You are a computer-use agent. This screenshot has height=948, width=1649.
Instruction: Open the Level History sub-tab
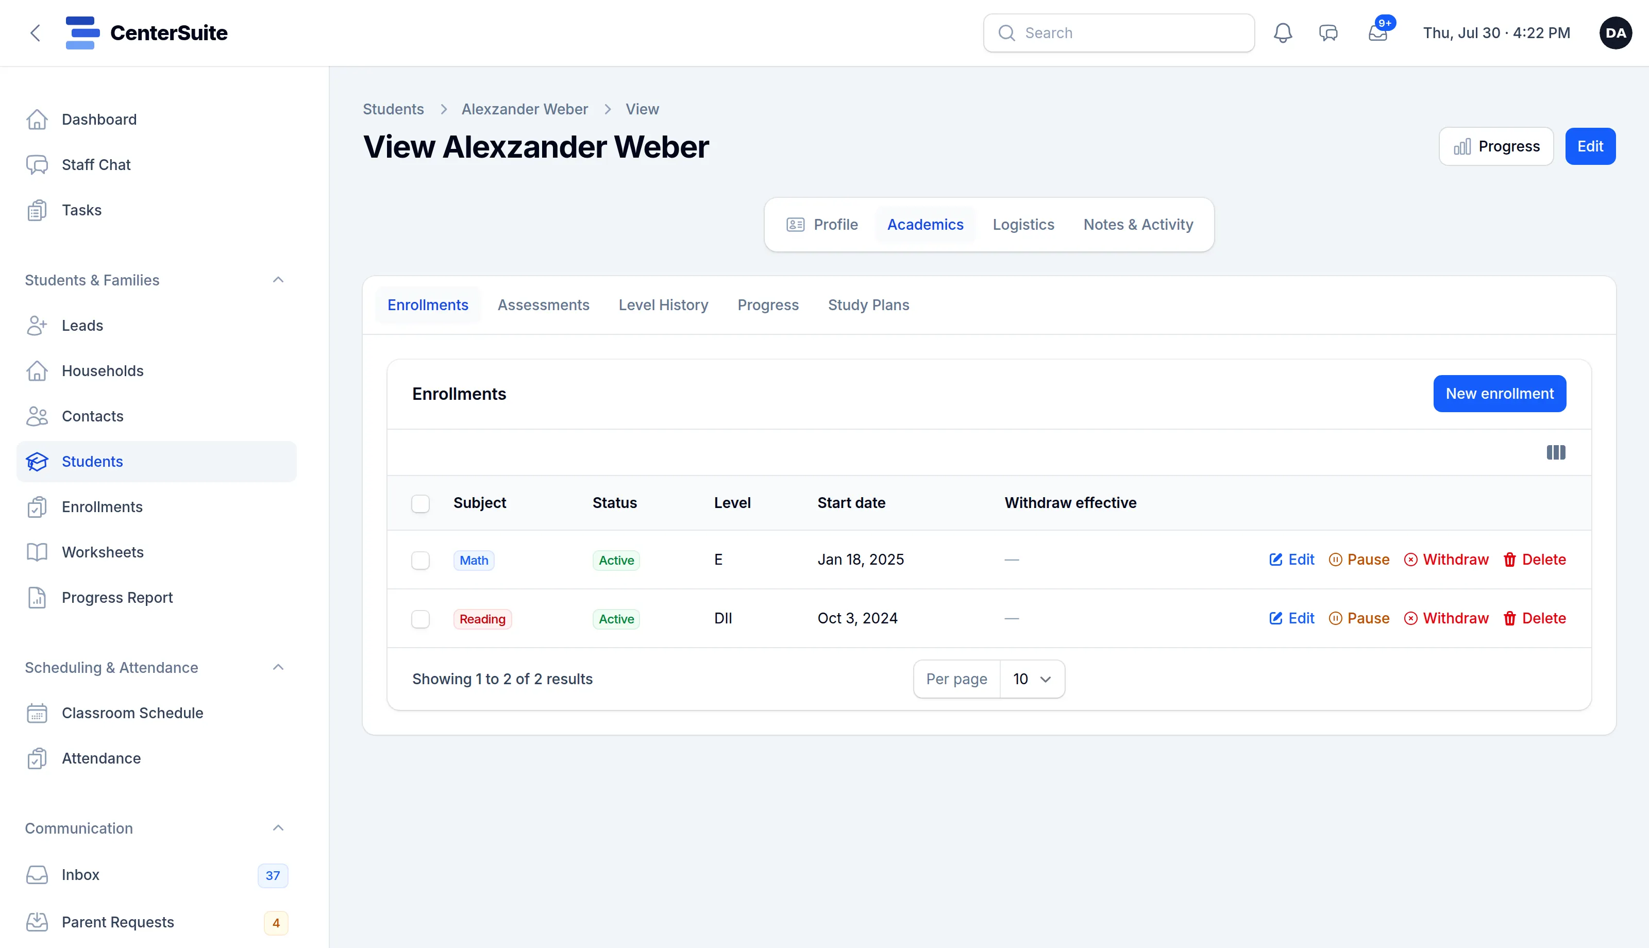[663, 306]
